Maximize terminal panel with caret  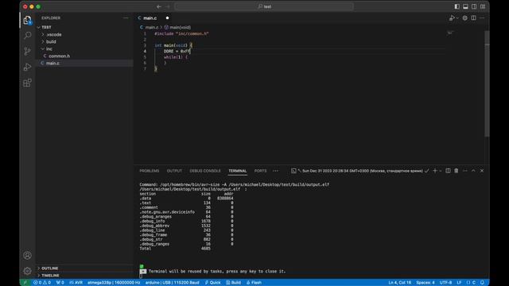click(473, 171)
